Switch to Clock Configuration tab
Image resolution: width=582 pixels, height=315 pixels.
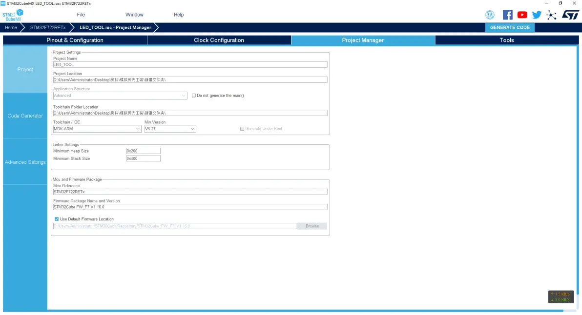tap(219, 40)
